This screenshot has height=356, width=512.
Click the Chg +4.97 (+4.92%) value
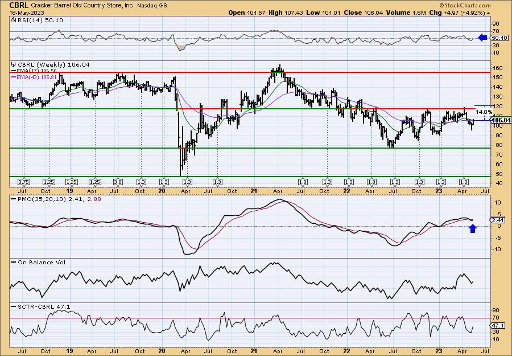(457, 13)
